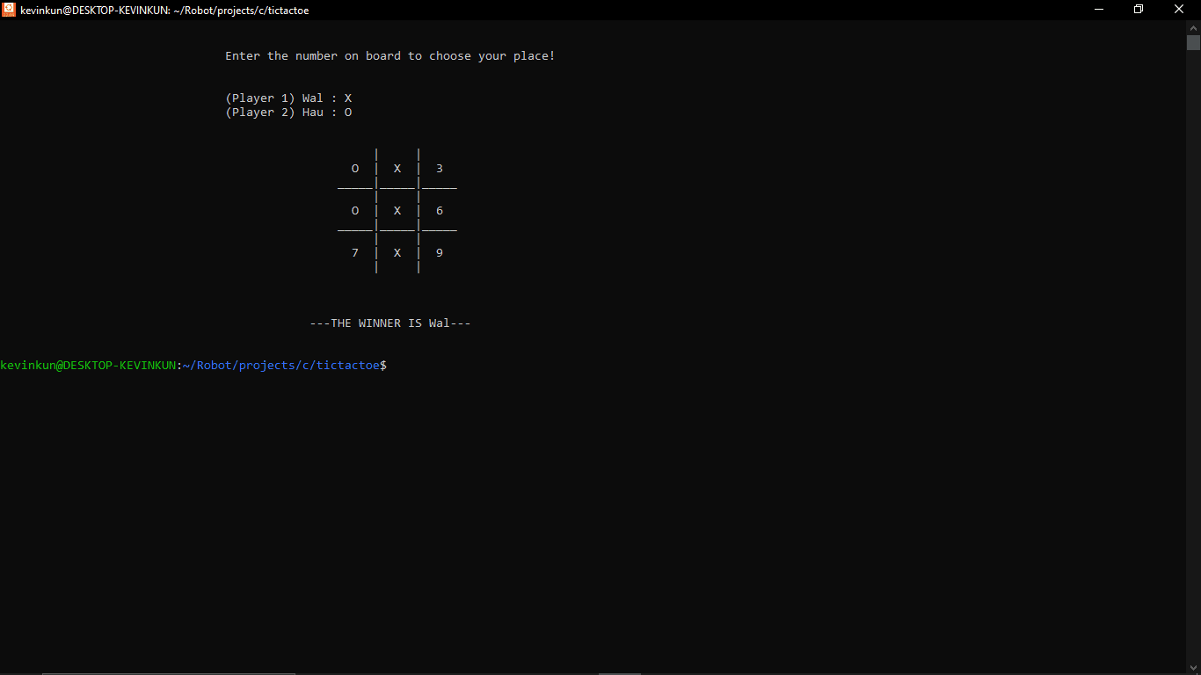Click board cell number 7

[x=355, y=253]
